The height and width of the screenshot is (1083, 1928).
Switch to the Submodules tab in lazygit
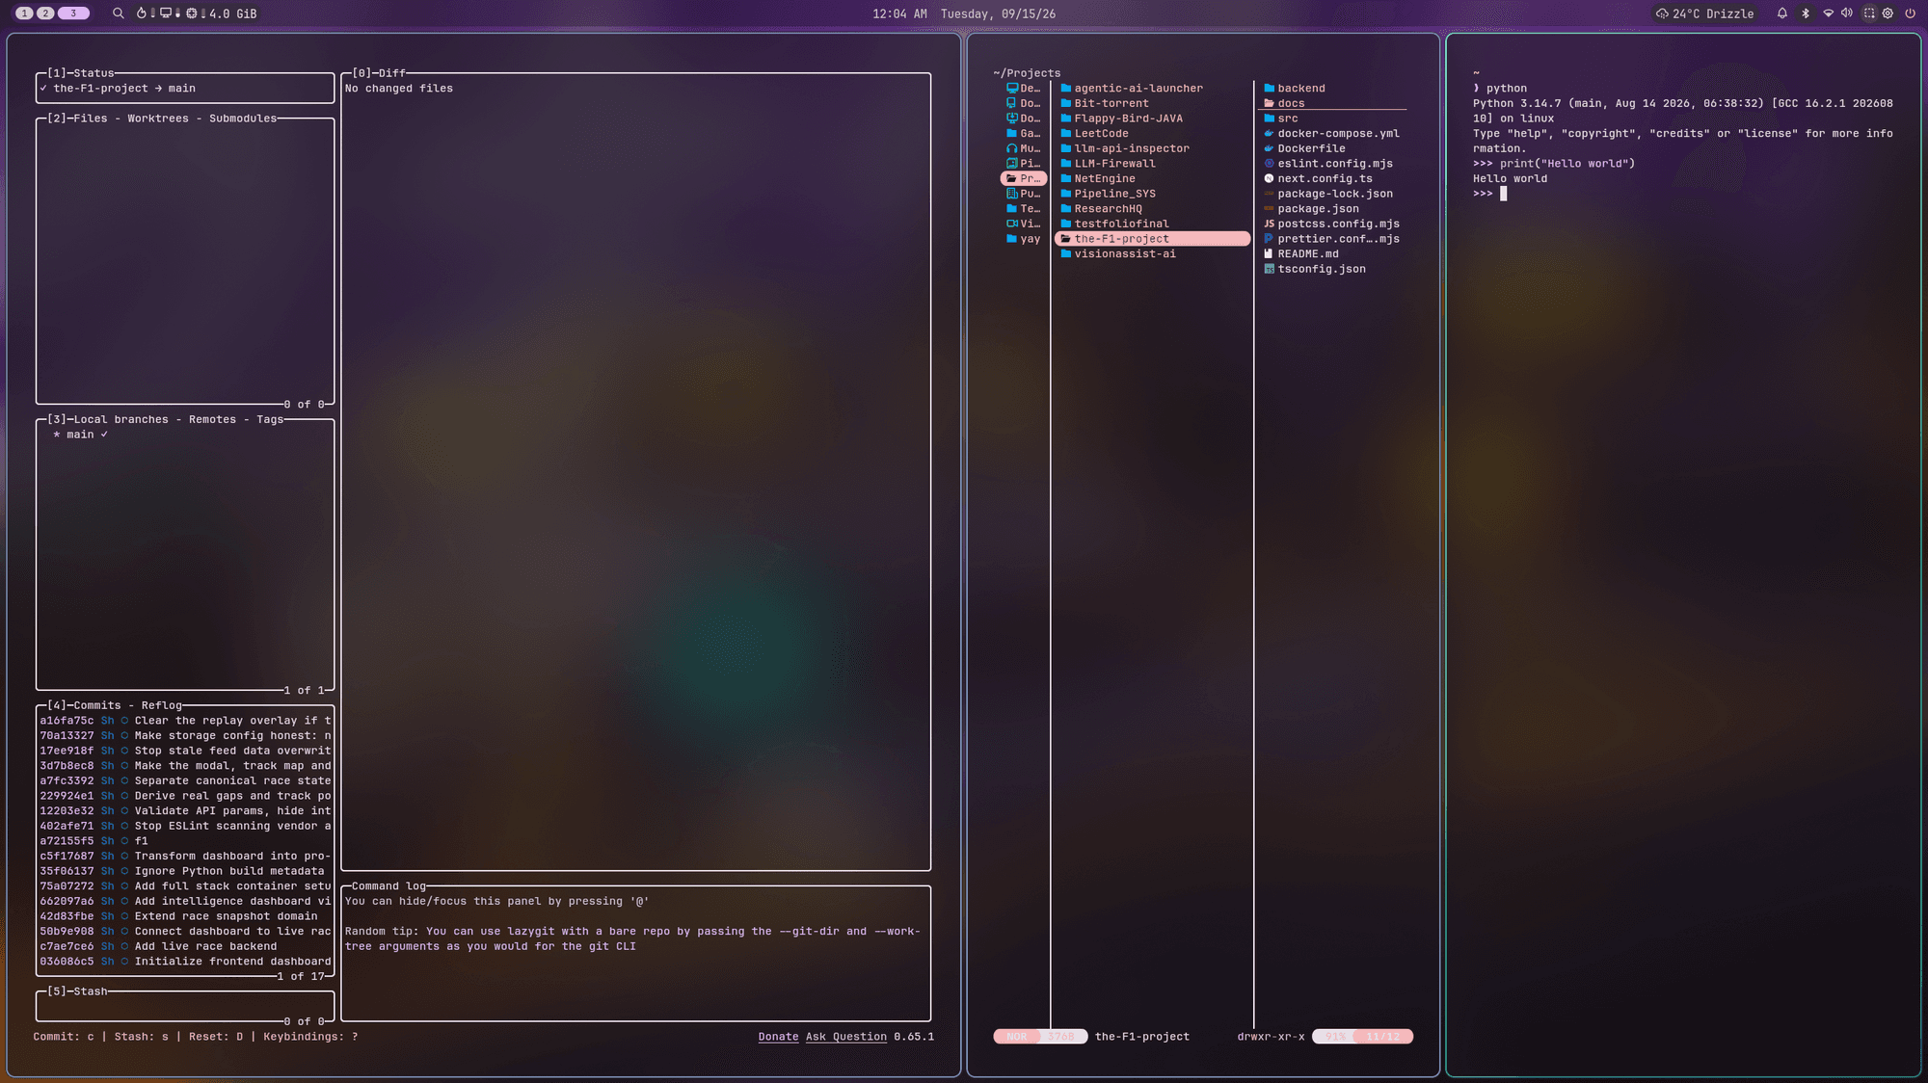[243, 119]
